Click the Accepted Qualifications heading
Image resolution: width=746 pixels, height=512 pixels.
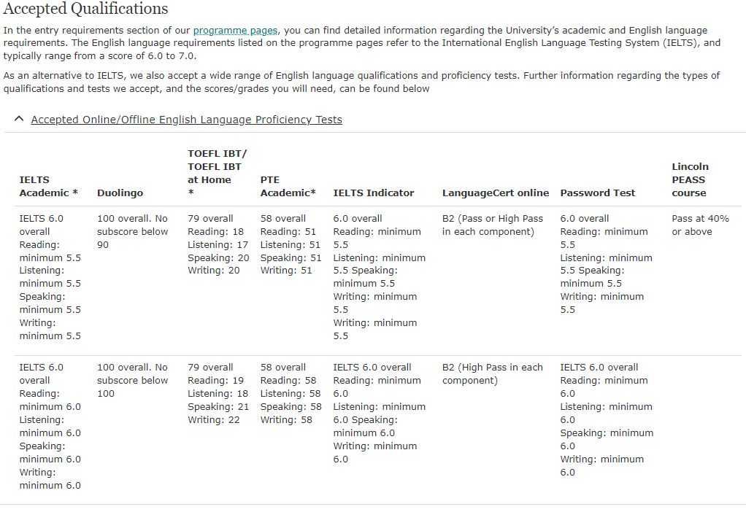coord(86,9)
